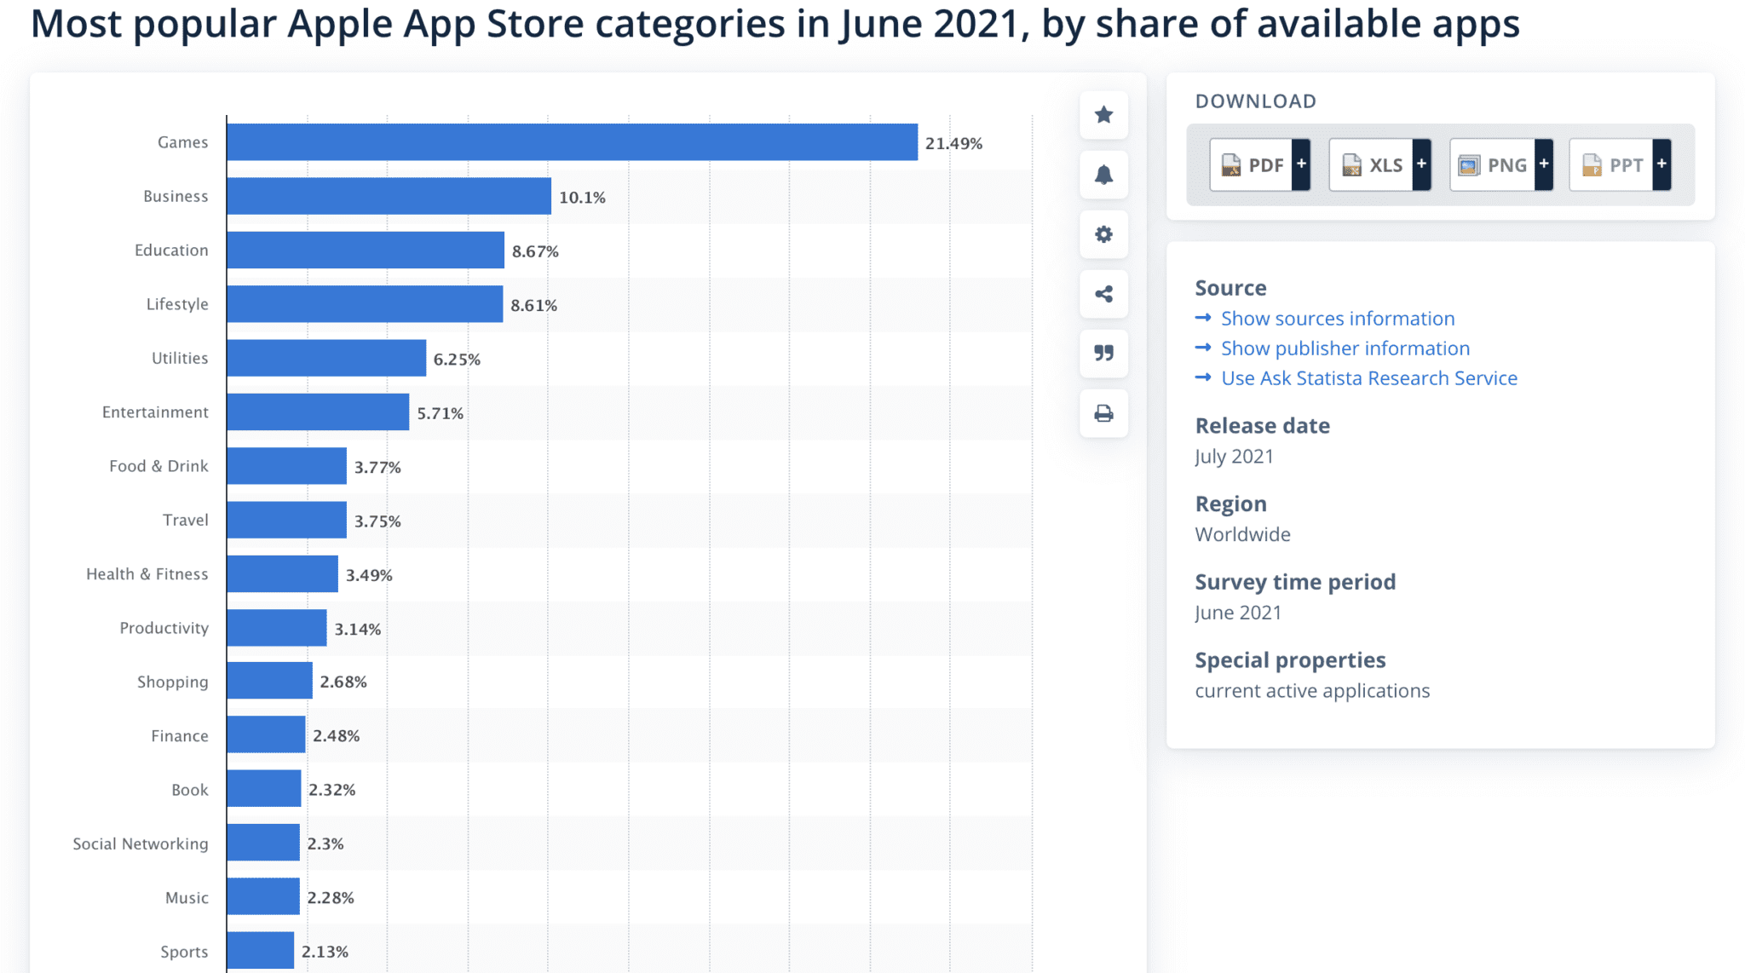Click Use Ask Statista Research Service

coord(1368,377)
